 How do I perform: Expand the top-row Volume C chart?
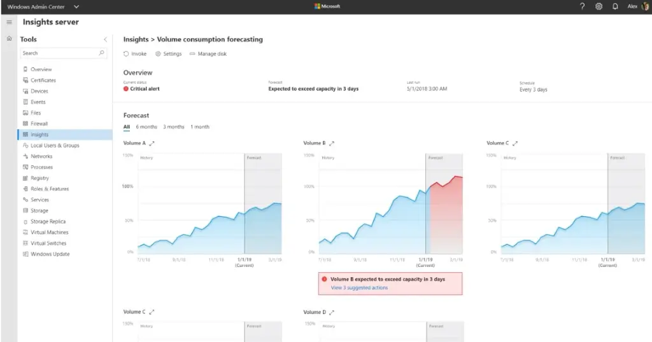(514, 143)
